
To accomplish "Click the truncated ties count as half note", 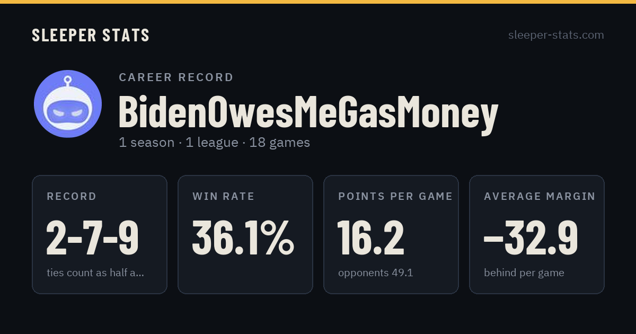I will point(95,273).
